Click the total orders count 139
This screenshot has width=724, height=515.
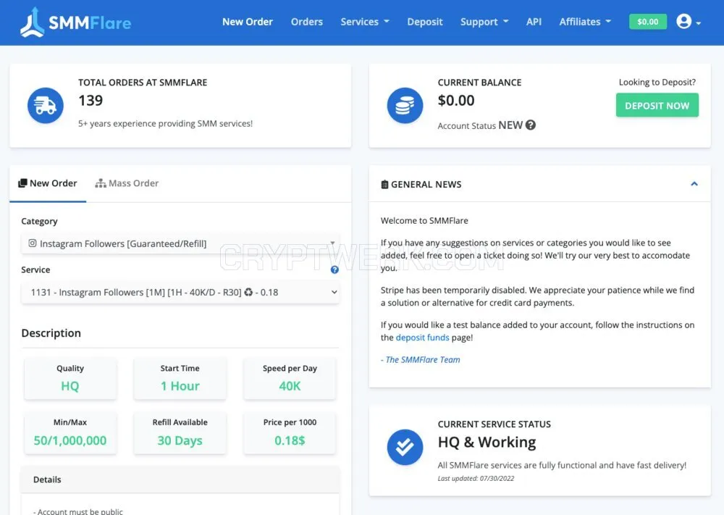tap(90, 100)
